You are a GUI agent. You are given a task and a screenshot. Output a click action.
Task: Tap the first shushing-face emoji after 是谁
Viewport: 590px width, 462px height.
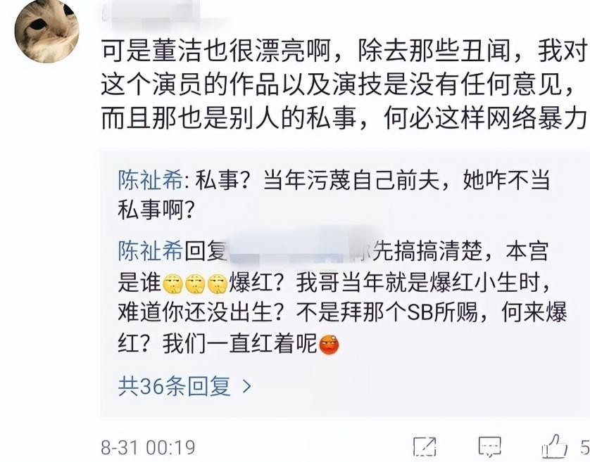click(x=172, y=284)
